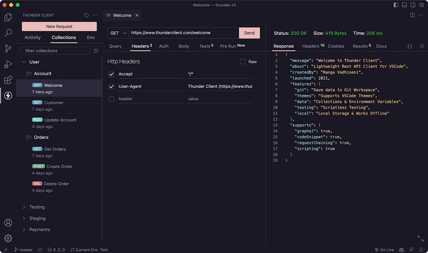Open the sidebar more actions ellipsis

coord(95,15)
